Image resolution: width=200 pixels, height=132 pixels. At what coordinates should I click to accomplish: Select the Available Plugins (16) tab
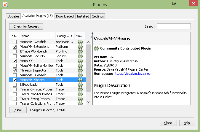(x=38, y=16)
